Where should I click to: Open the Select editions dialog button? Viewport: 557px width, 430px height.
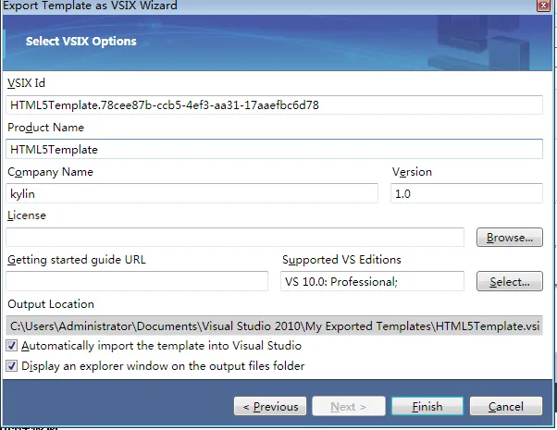(510, 281)
